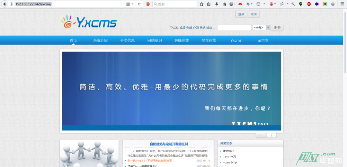Click the red swirl extension icon

point(271,4)
